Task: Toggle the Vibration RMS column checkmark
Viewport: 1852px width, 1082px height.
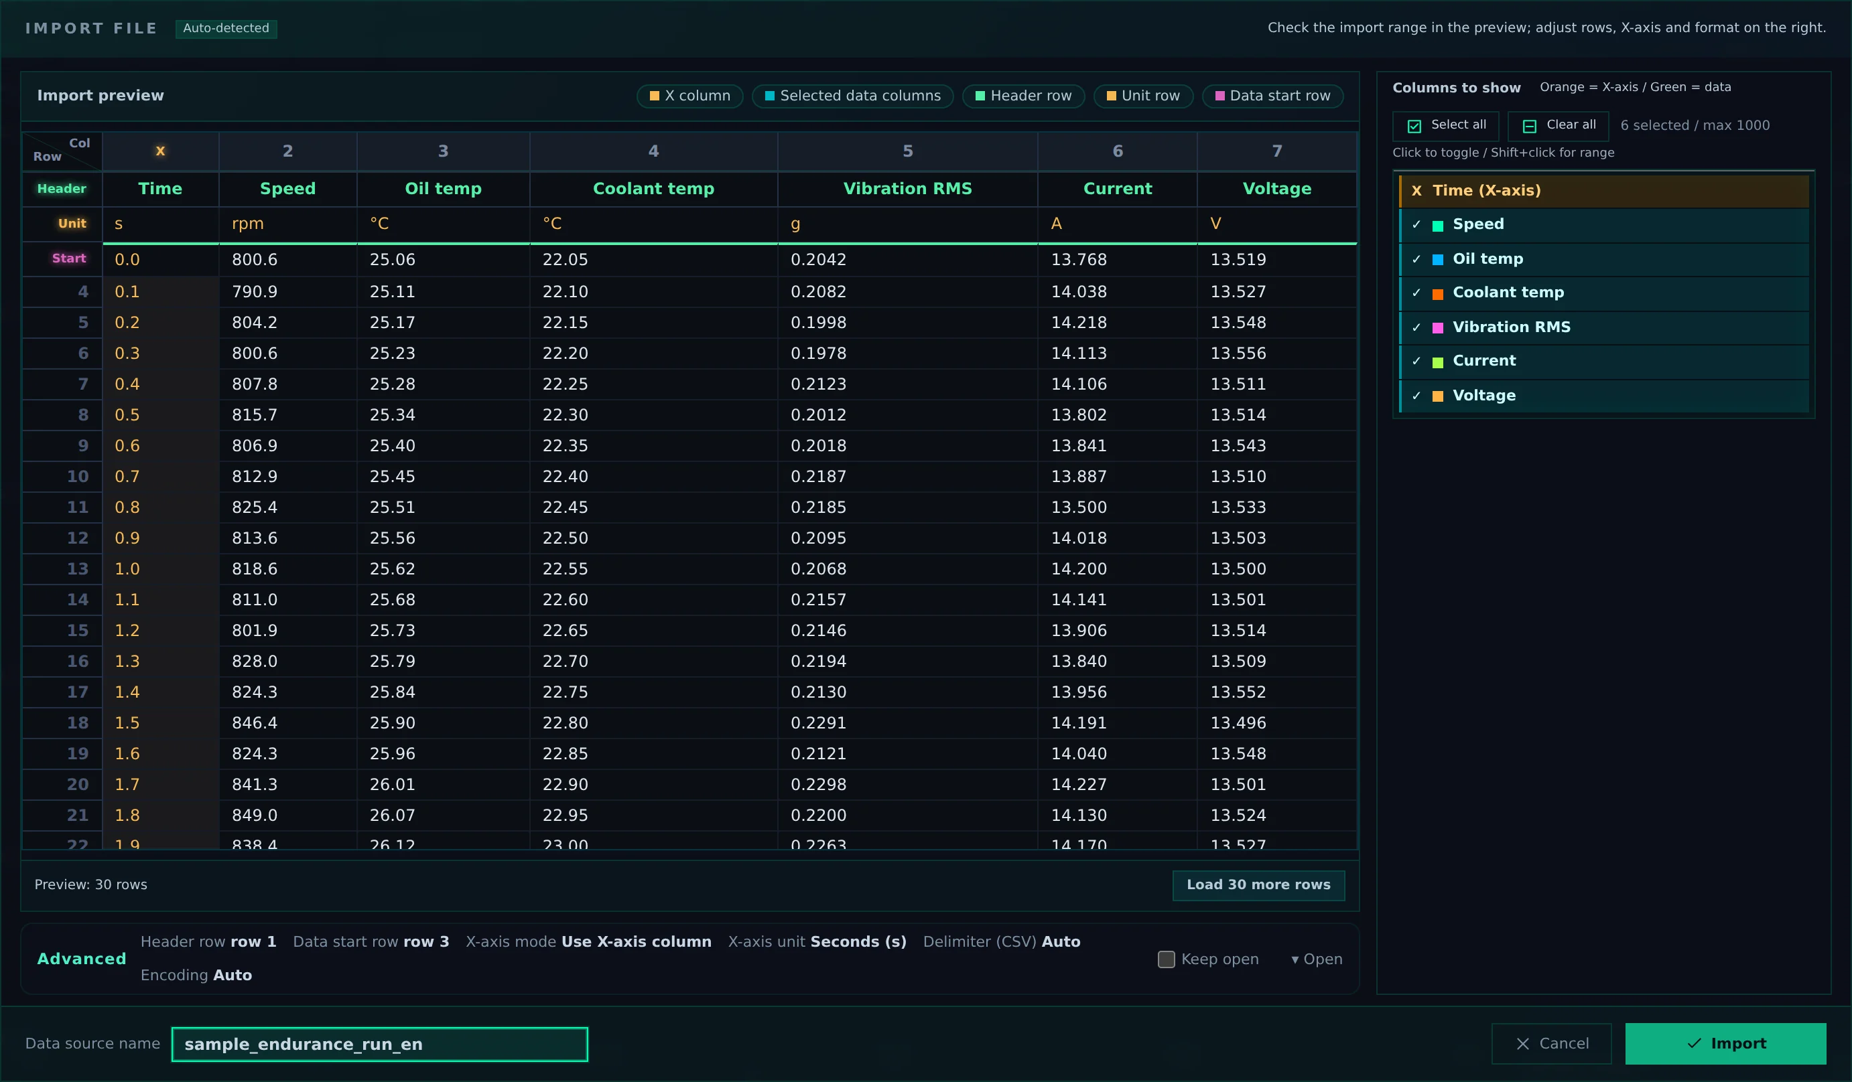Action: coord(1416,327)
